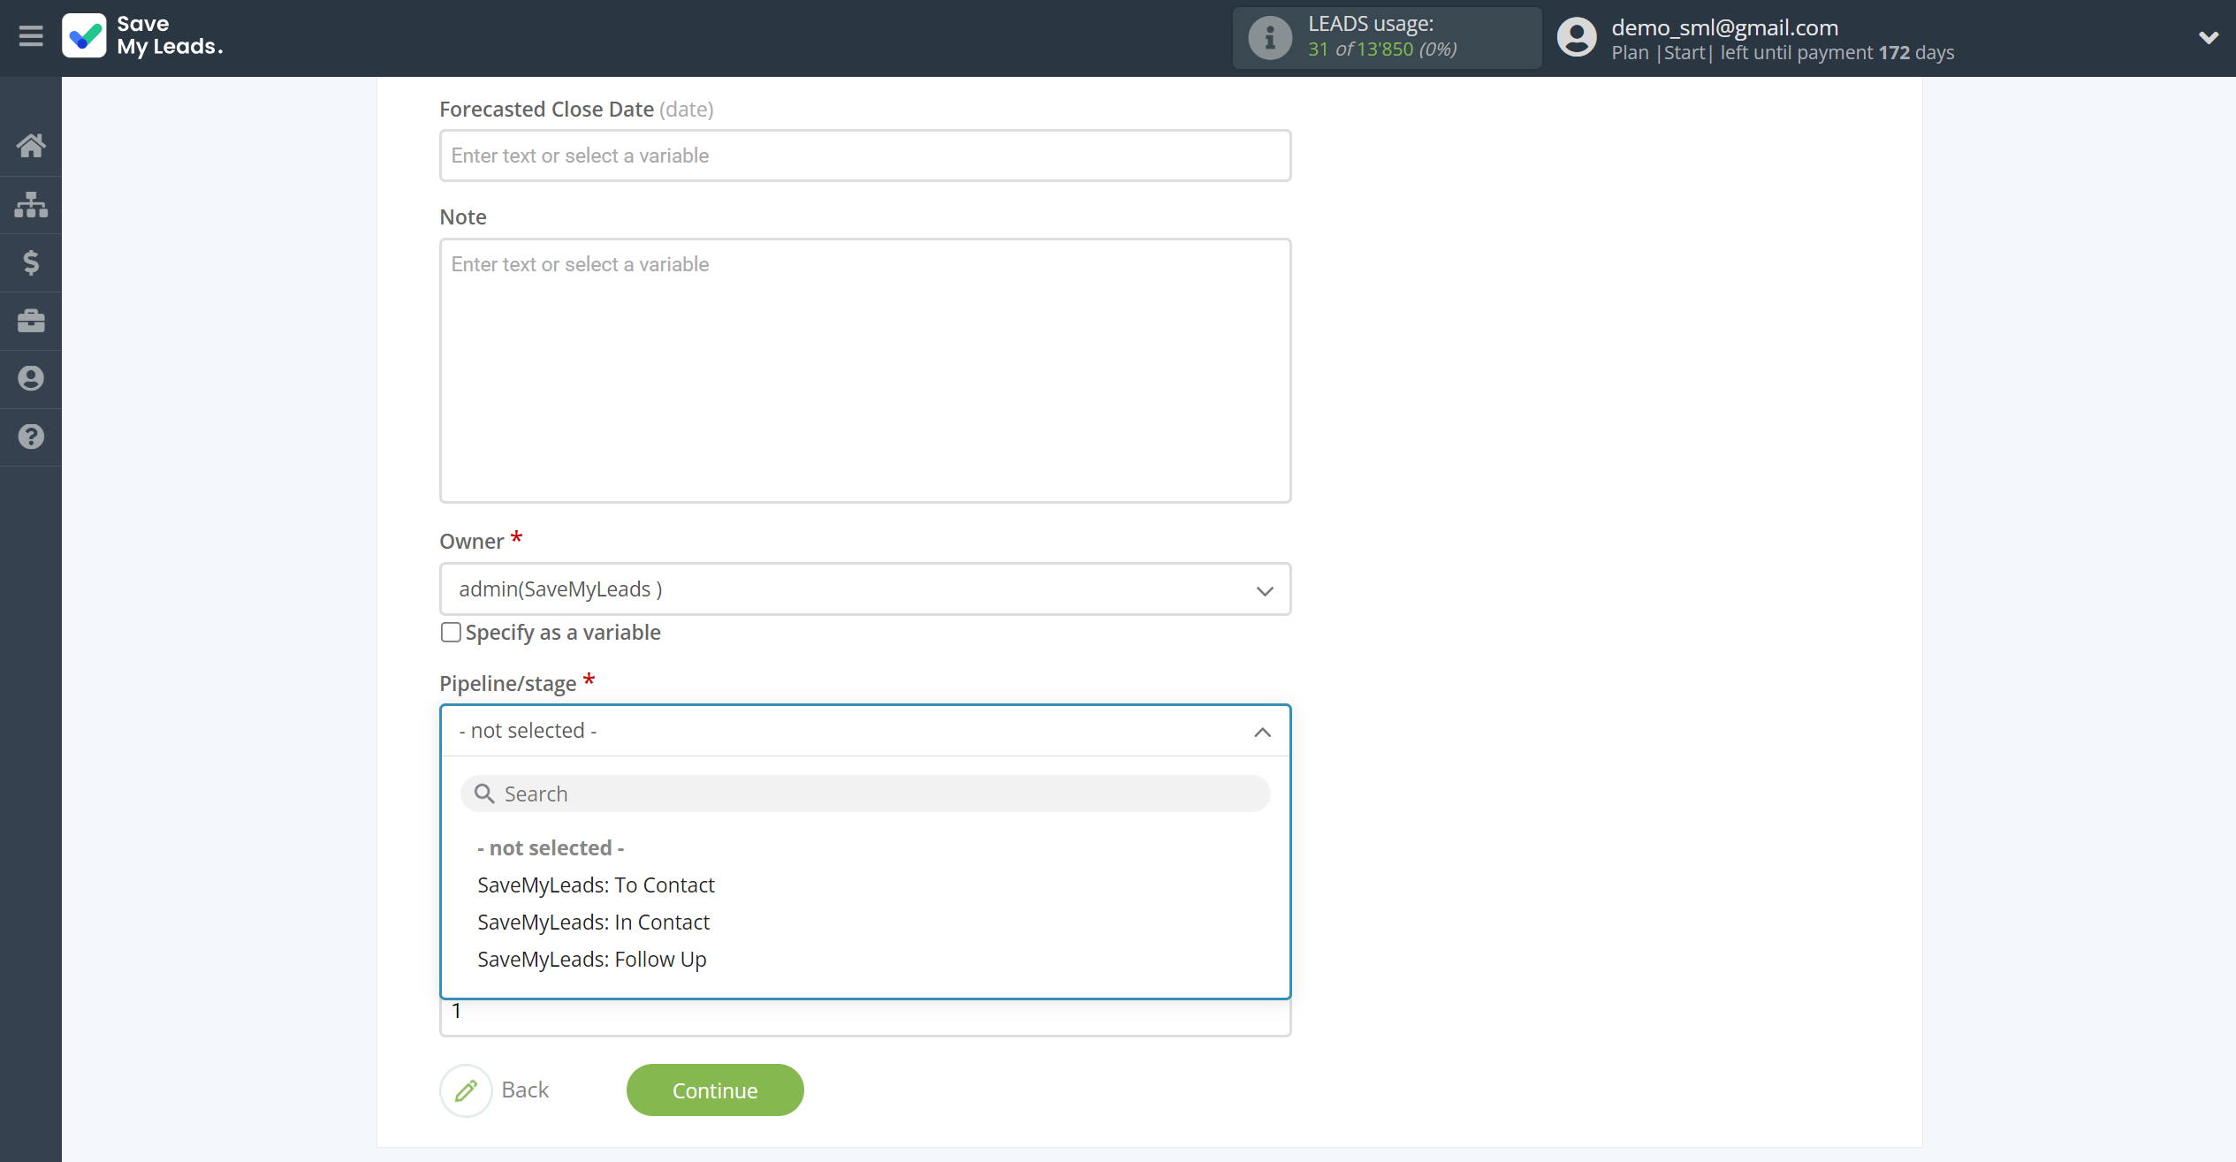The height and width of the screenshot is (1162, 2236).
Task: Select SaveMyLeads: To Contact option
Action: [596, 885]
